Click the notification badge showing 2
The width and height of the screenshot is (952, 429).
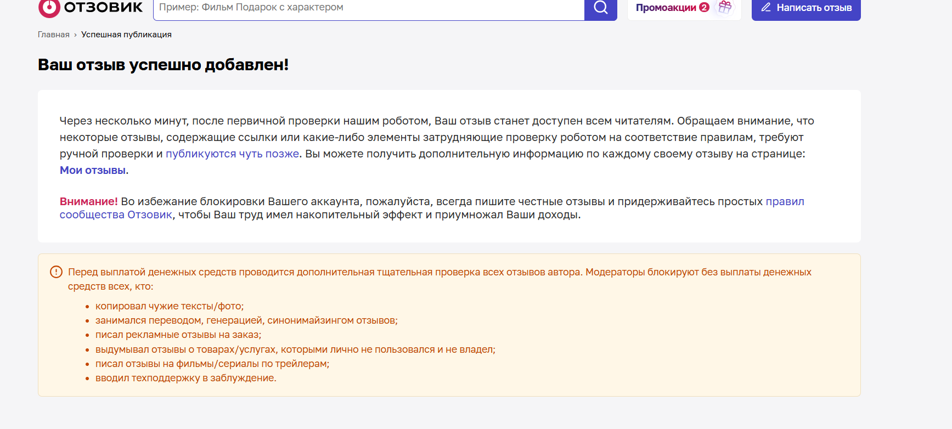point(704,7)
